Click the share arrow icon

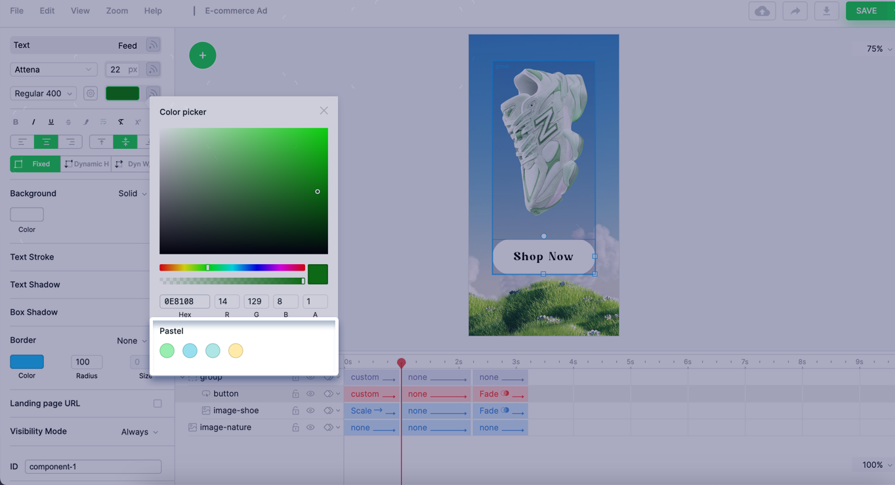click(x=795, y=10)
